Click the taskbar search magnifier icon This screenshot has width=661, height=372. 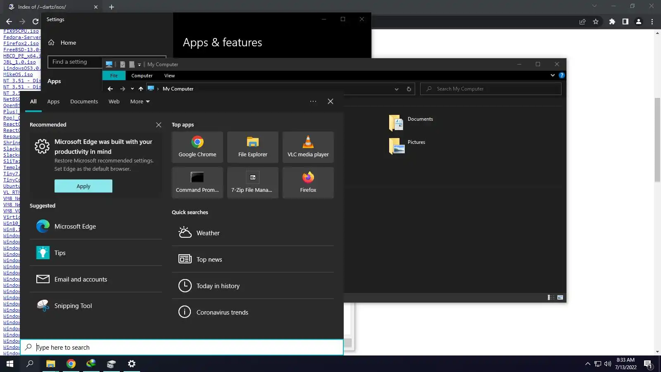point(30,364)
